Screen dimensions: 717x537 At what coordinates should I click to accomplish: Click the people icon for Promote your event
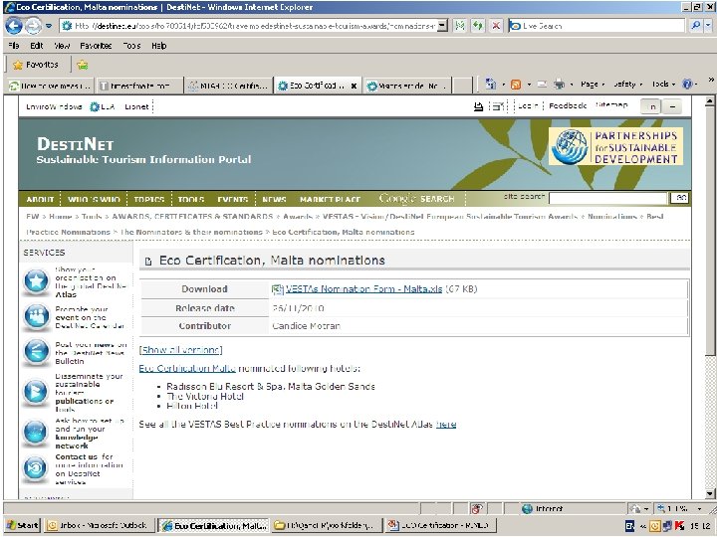coord(37,316)
